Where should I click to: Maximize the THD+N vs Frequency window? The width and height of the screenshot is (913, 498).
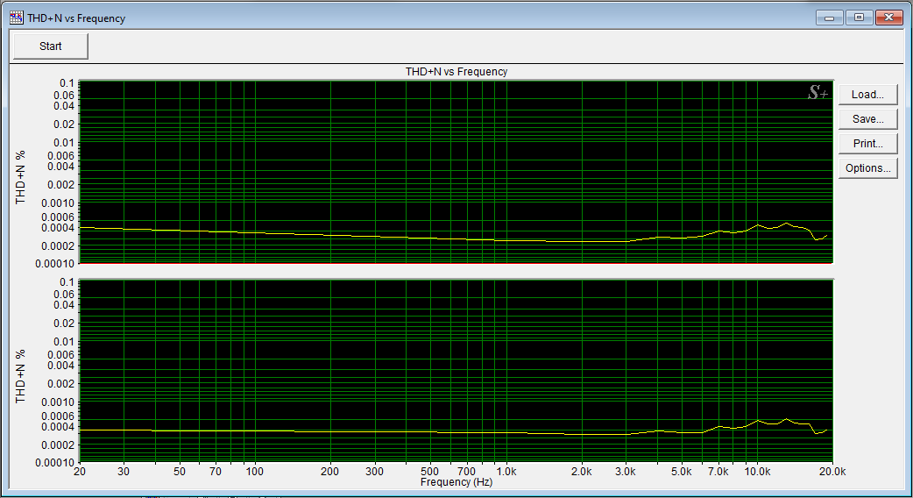pos(859,18)
